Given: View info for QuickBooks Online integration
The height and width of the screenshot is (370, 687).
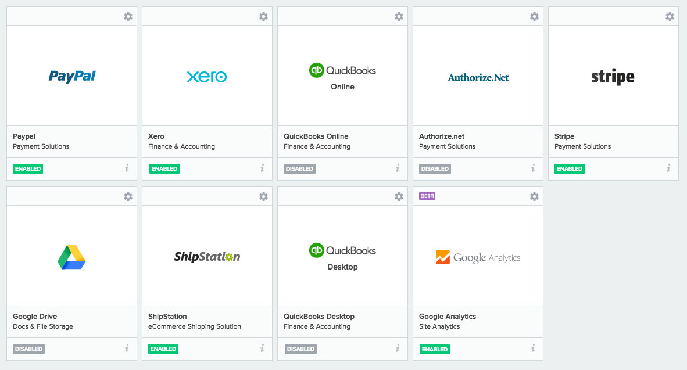Looking at the screenshot, I should [x=398, y=168].
